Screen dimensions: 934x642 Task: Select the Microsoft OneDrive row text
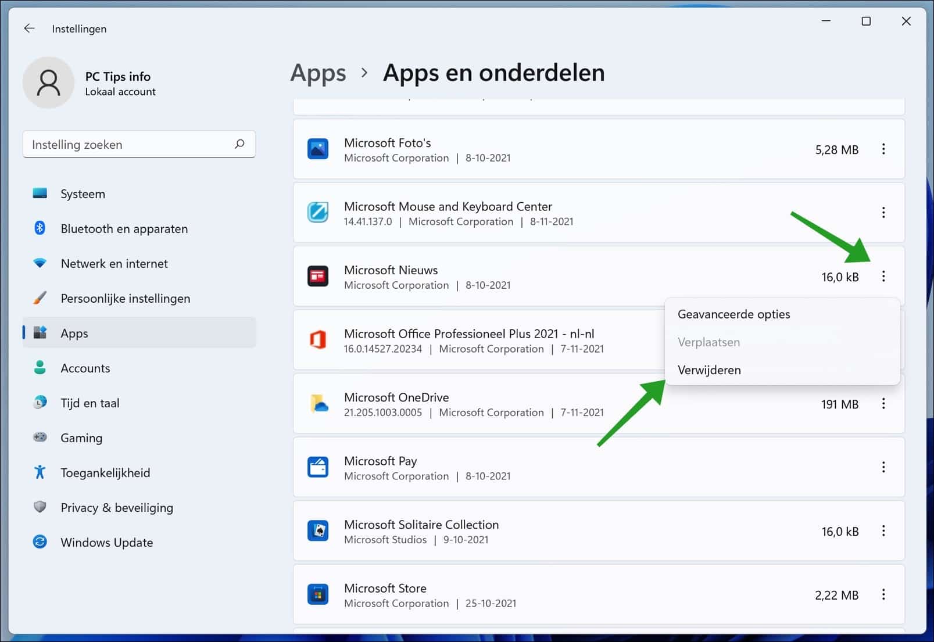396,397
